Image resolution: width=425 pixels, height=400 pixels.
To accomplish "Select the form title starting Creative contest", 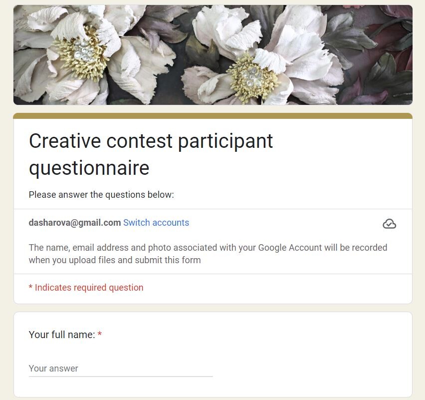I will [x=151, y=154].
